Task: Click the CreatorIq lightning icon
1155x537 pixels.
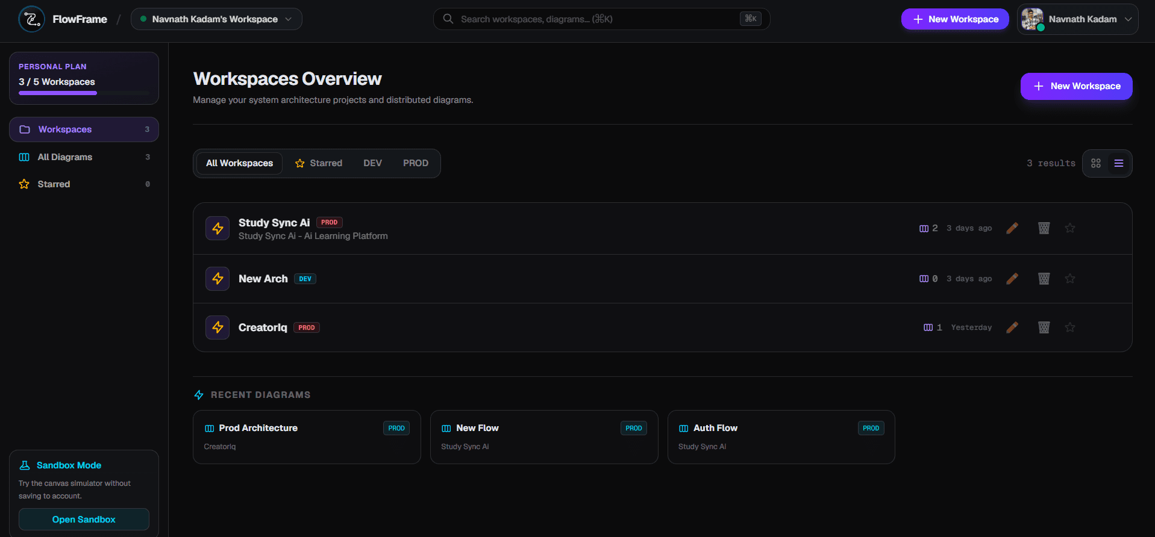Action: click(218, 327)
